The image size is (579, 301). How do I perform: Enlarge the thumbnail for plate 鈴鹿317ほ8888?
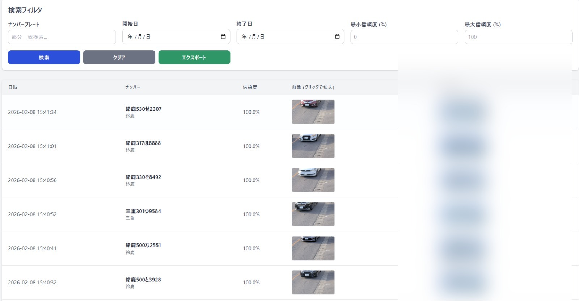(x=313, y=146)
